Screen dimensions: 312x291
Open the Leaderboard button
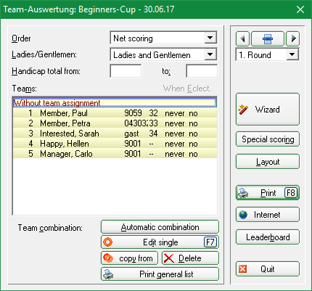pyautogui.click(x=268, y=237)
